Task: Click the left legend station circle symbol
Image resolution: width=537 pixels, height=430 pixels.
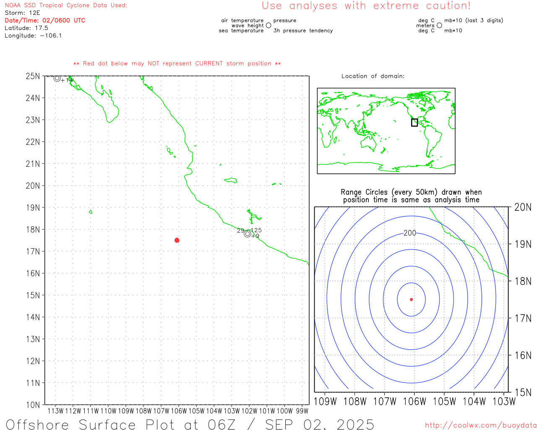Action: tap(268, 25)
